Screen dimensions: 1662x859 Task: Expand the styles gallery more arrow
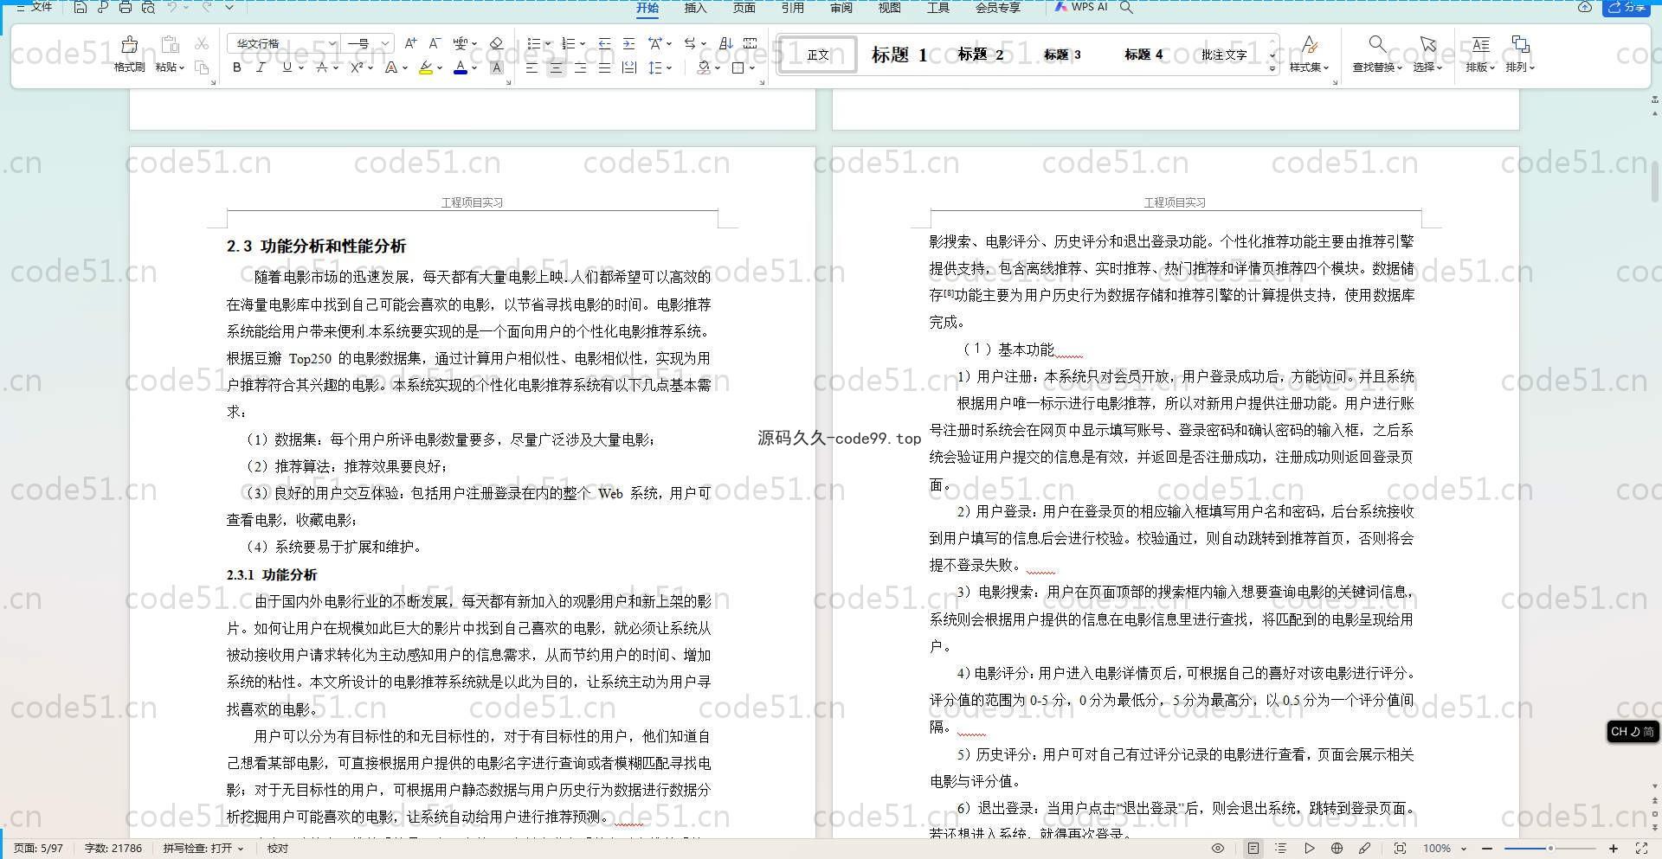[x=1272, y=68]
